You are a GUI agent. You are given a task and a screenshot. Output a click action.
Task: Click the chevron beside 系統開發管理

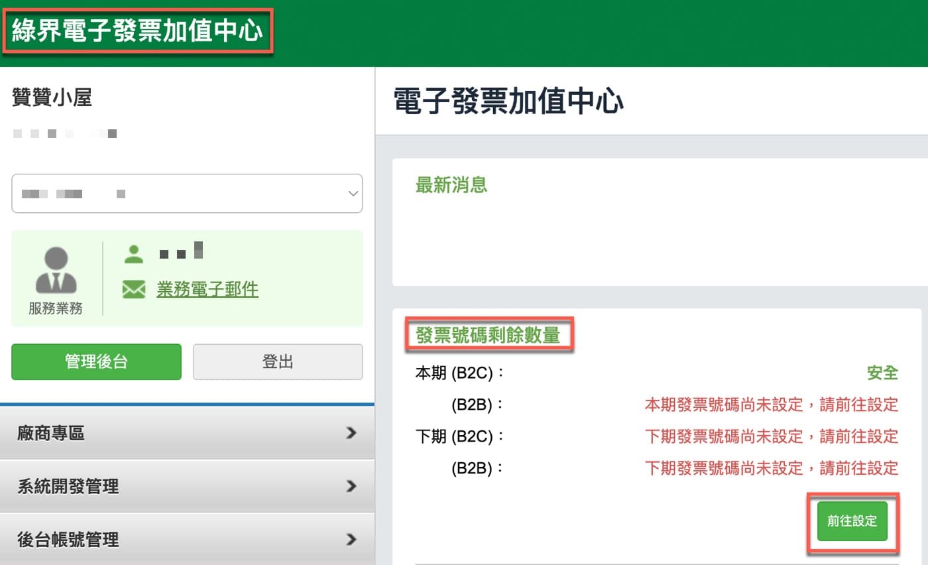(351, 486)
